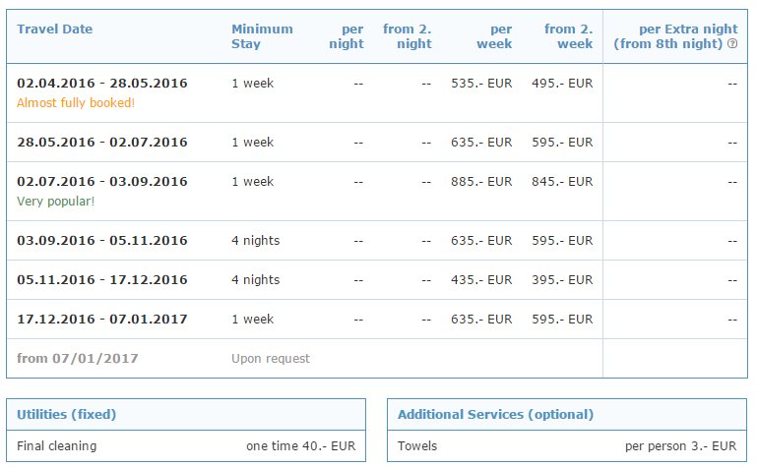Click the Very popular! label
Viewport: 757px width, 468px height.
click(x=56, y=201)
